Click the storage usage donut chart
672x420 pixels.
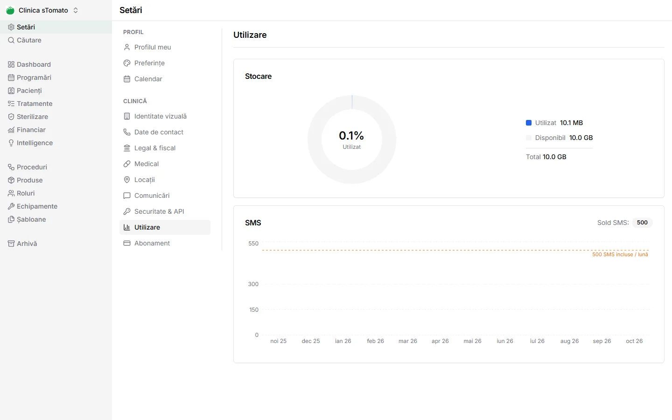[x=352, y=140]
